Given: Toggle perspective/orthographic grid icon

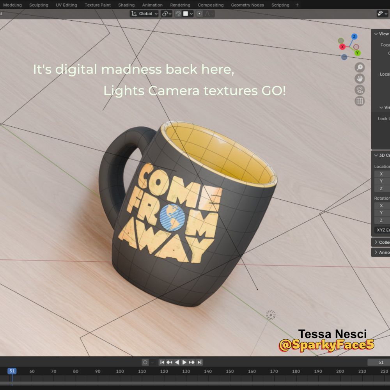Looking at the screenshot, I should (x=360, y=101).
